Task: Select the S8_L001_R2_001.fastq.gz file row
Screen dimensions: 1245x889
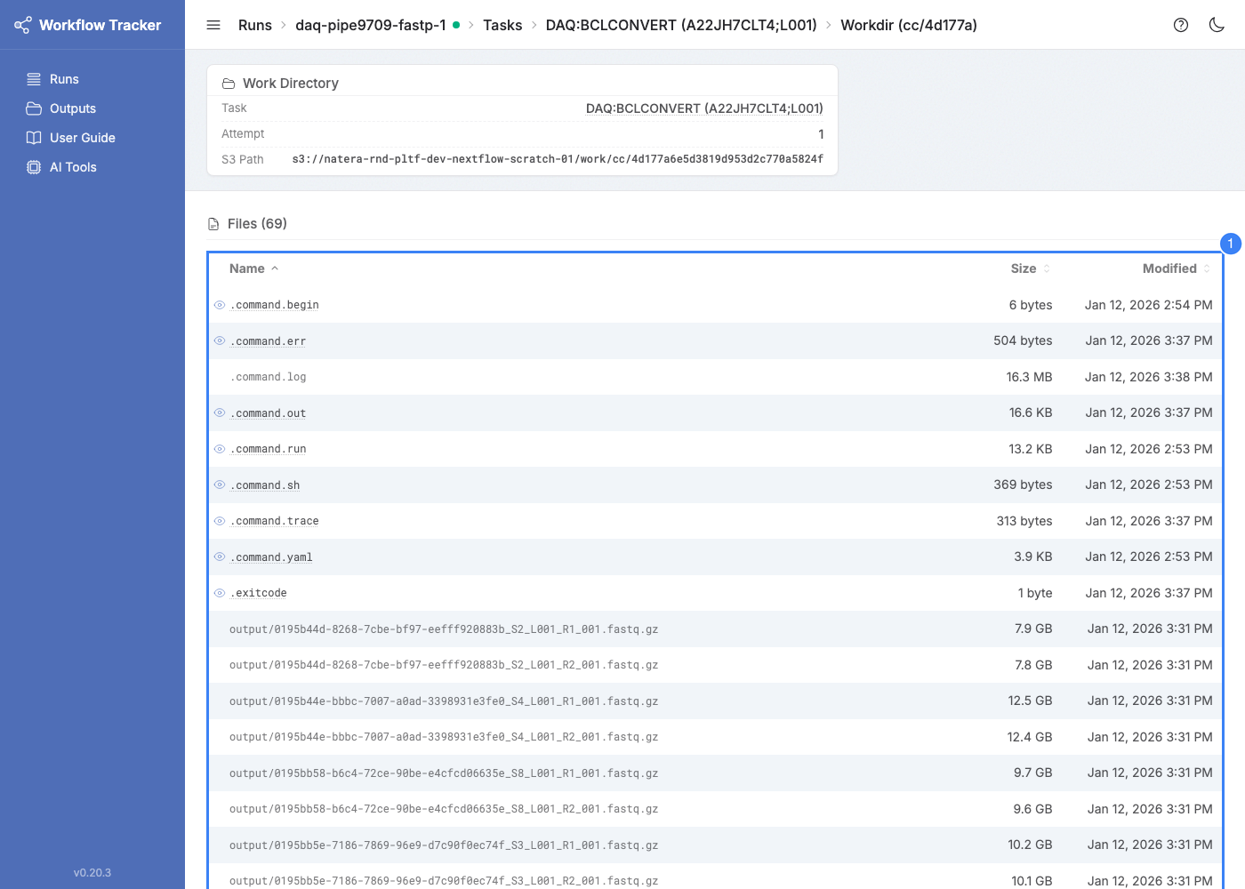Action: pos(715,809)
